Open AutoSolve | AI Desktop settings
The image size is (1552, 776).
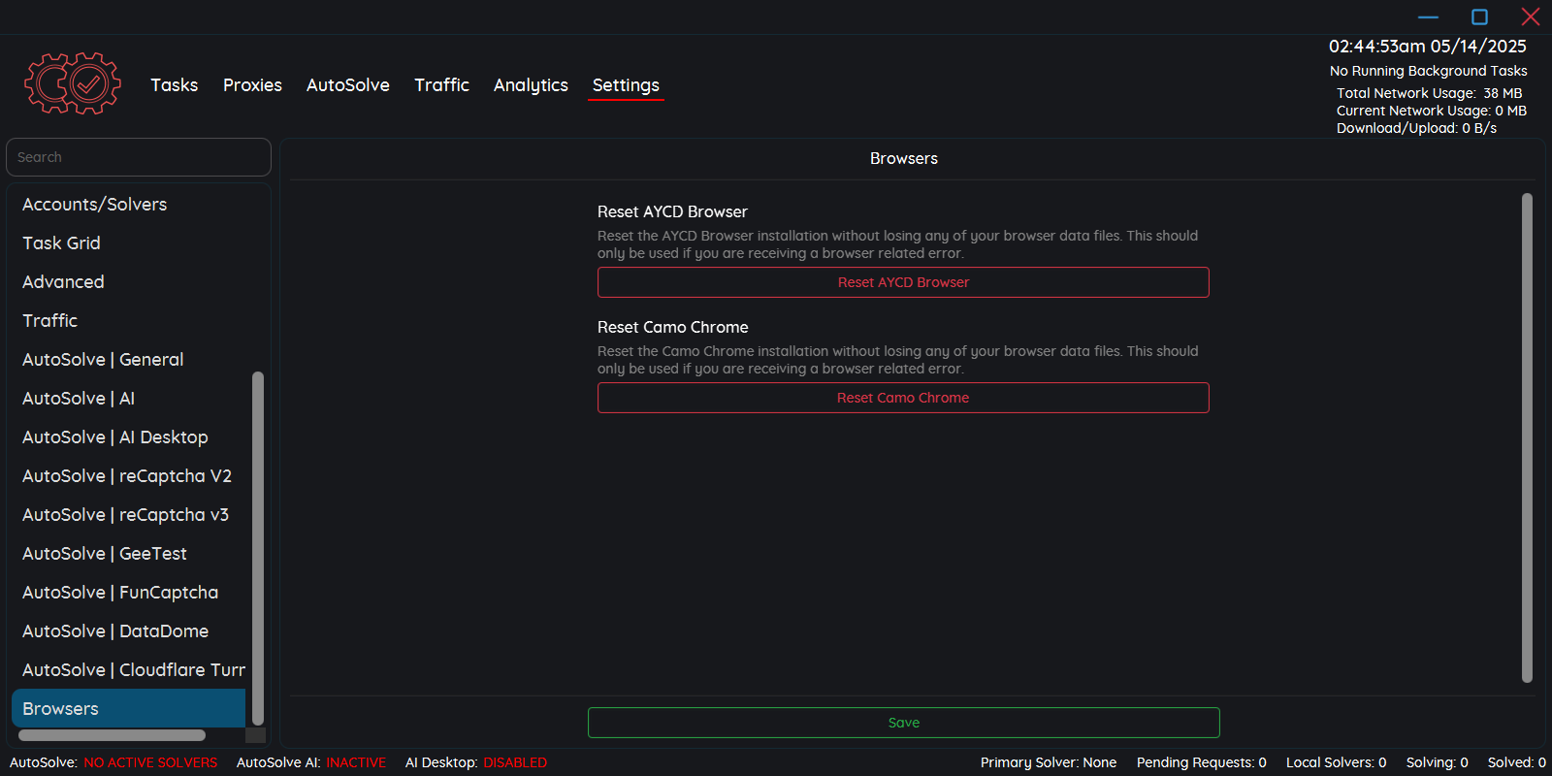point(129,437)
